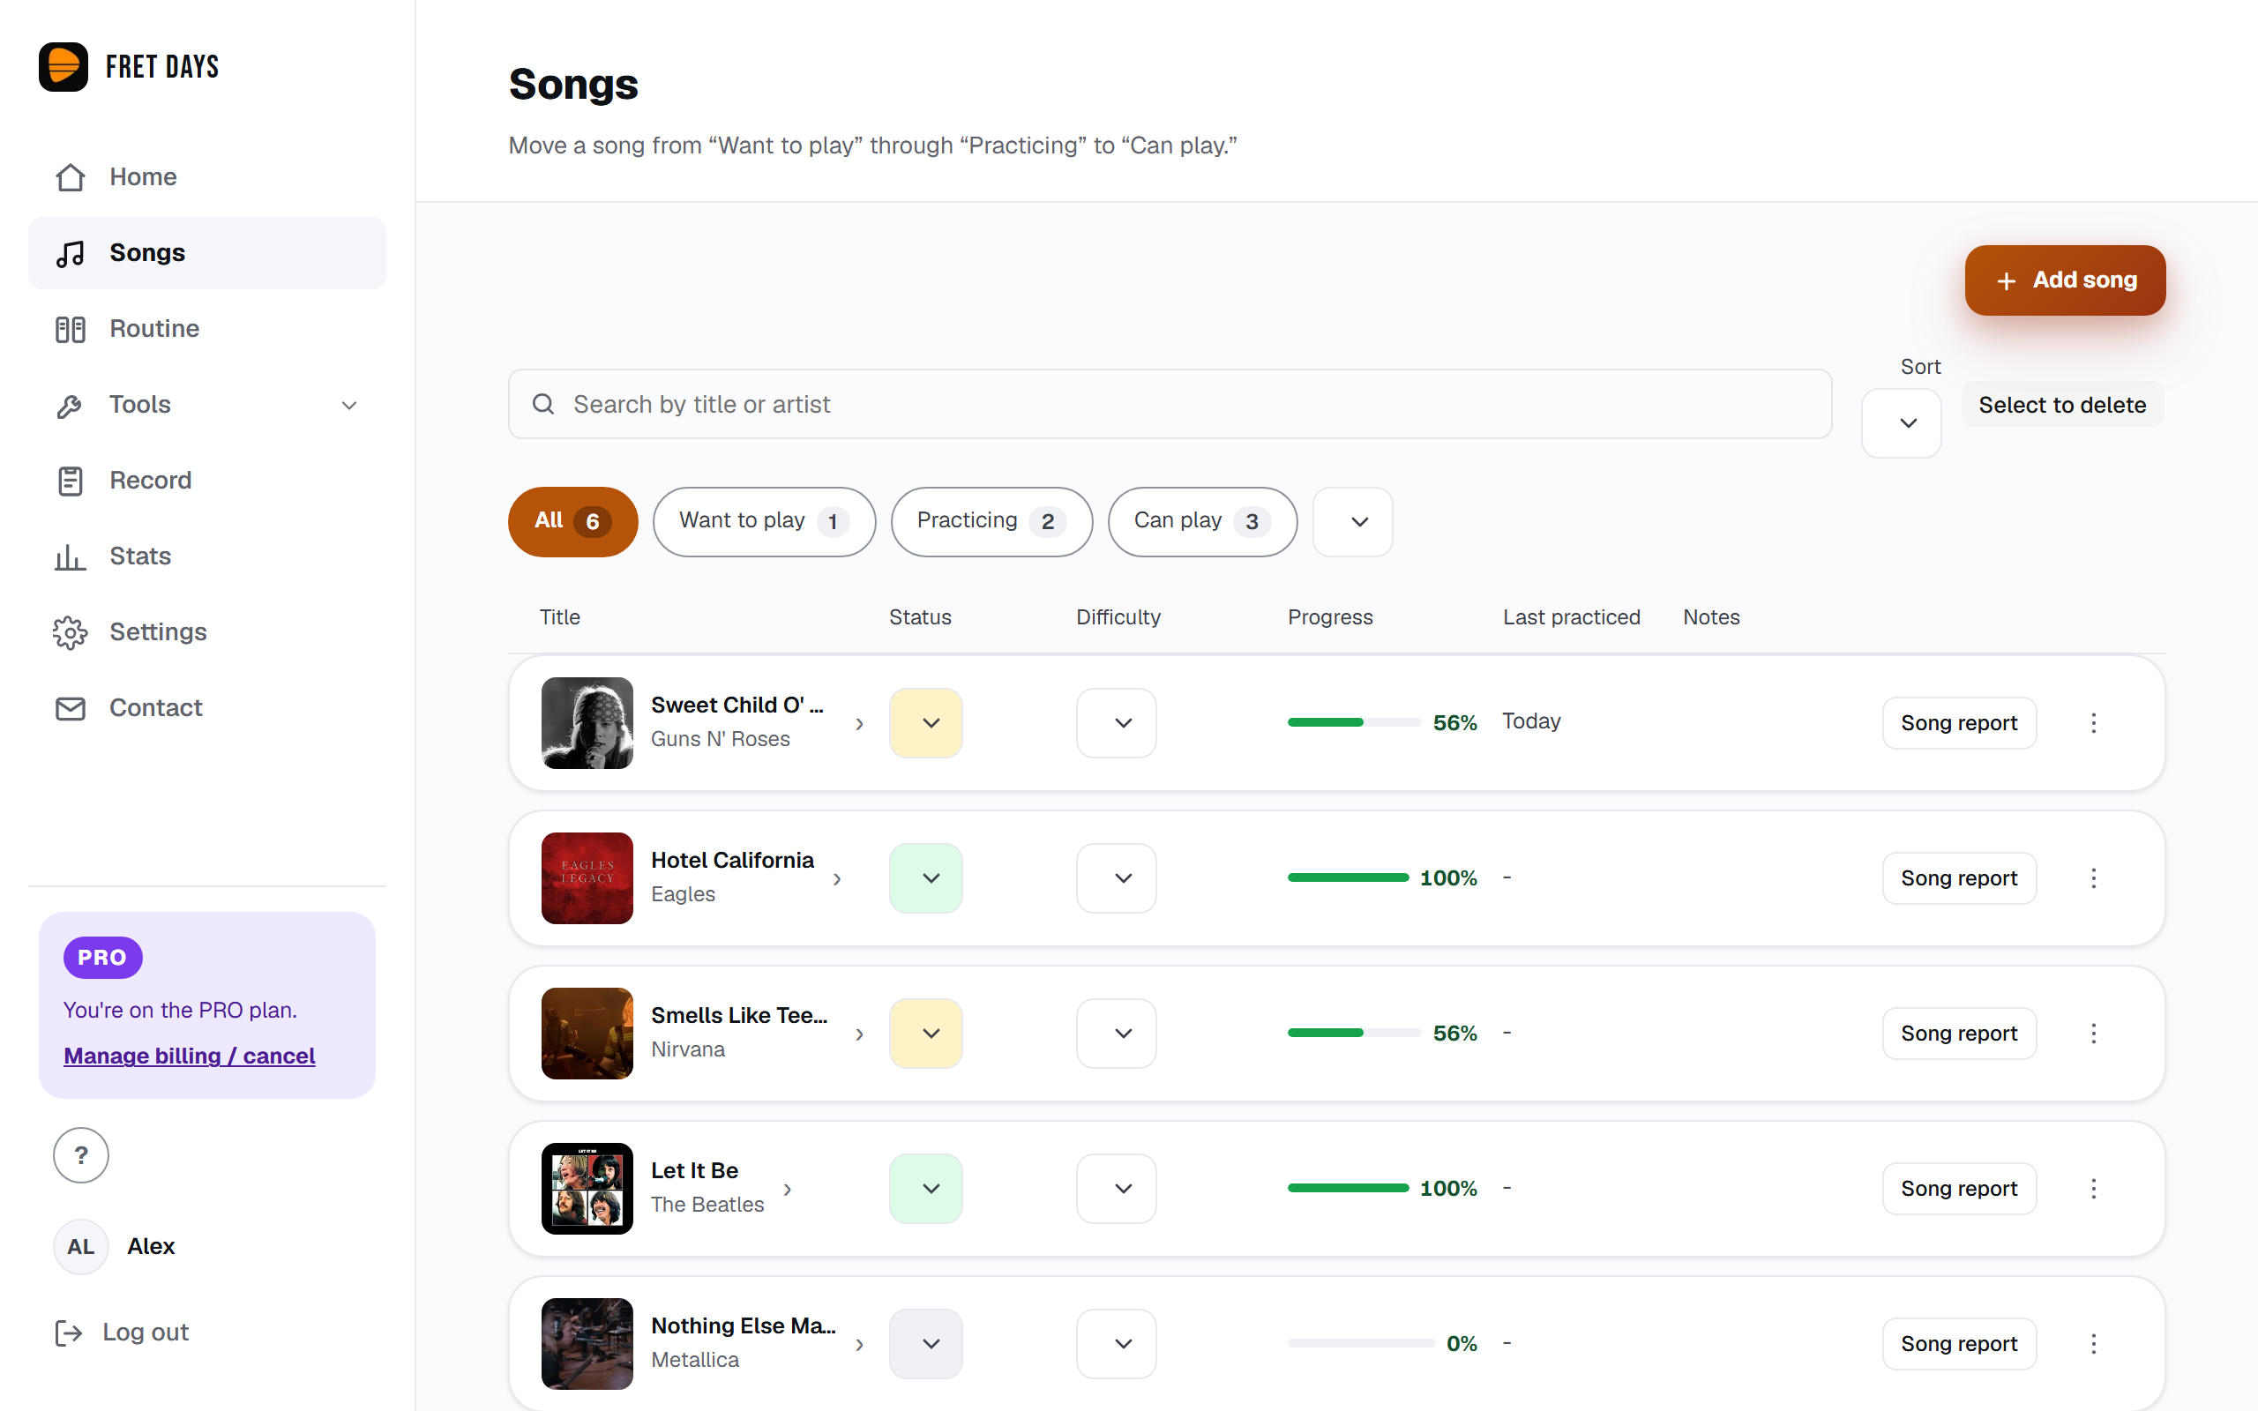2258x1411 pixels.
Task: Click the search by title or artist field
Action: click(x=1169, y=404)
